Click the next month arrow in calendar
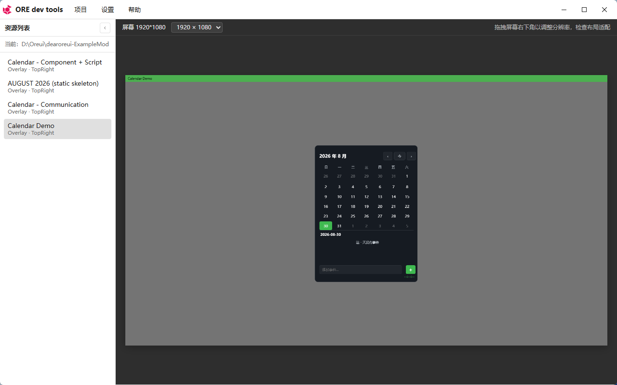617x385 pixels. click(x=411, y=156)
